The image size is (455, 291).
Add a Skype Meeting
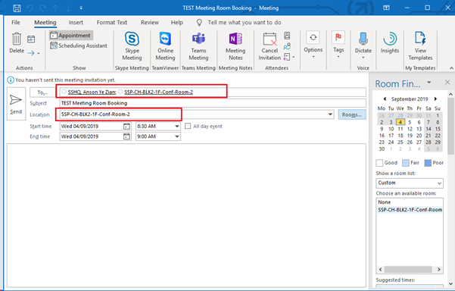click(x=132, y=46)
